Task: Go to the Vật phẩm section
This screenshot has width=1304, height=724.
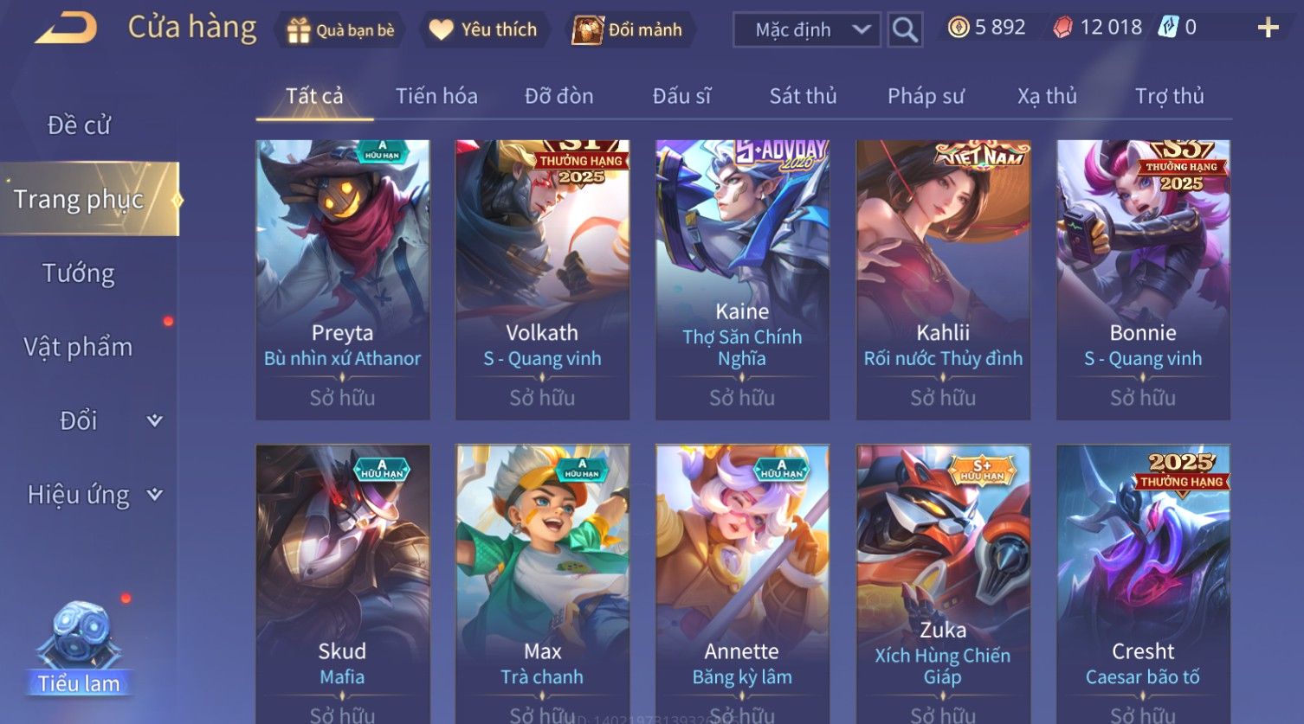Action: [78, 347]
